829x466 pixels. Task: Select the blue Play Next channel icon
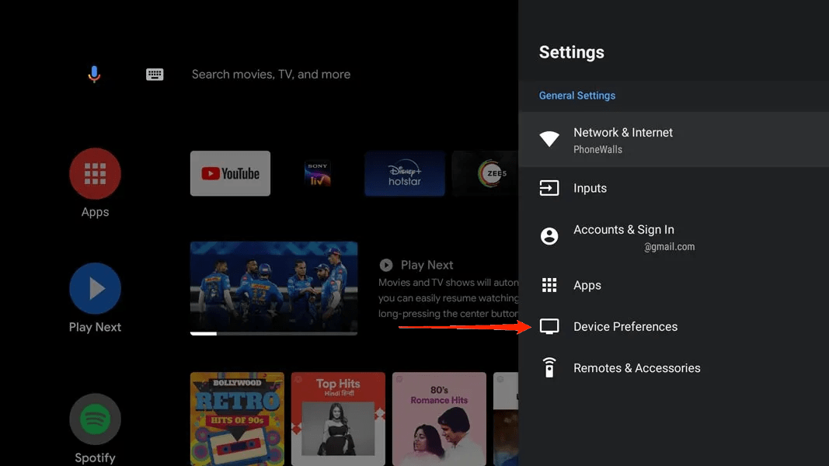95,289
